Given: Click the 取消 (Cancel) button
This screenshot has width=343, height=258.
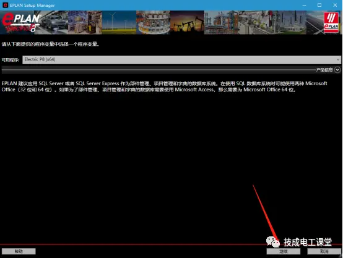Looking at the screenshot, I should (324, 251).
